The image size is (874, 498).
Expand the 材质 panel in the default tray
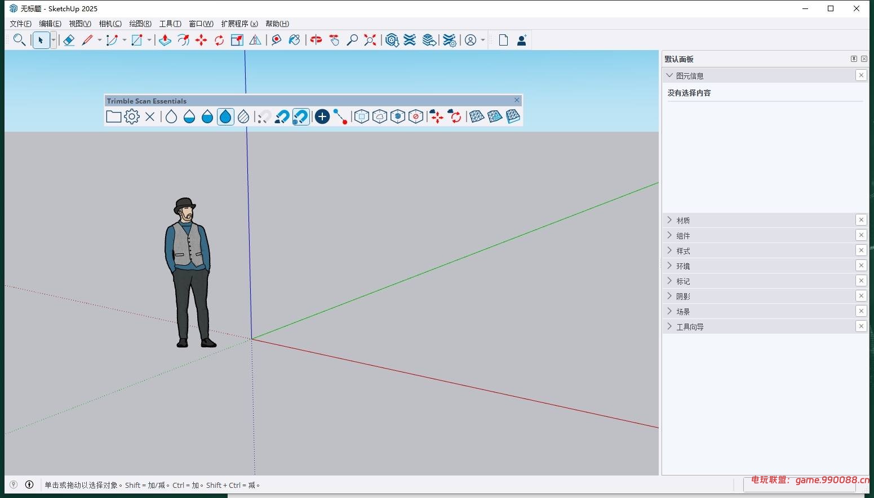[682, 220]
